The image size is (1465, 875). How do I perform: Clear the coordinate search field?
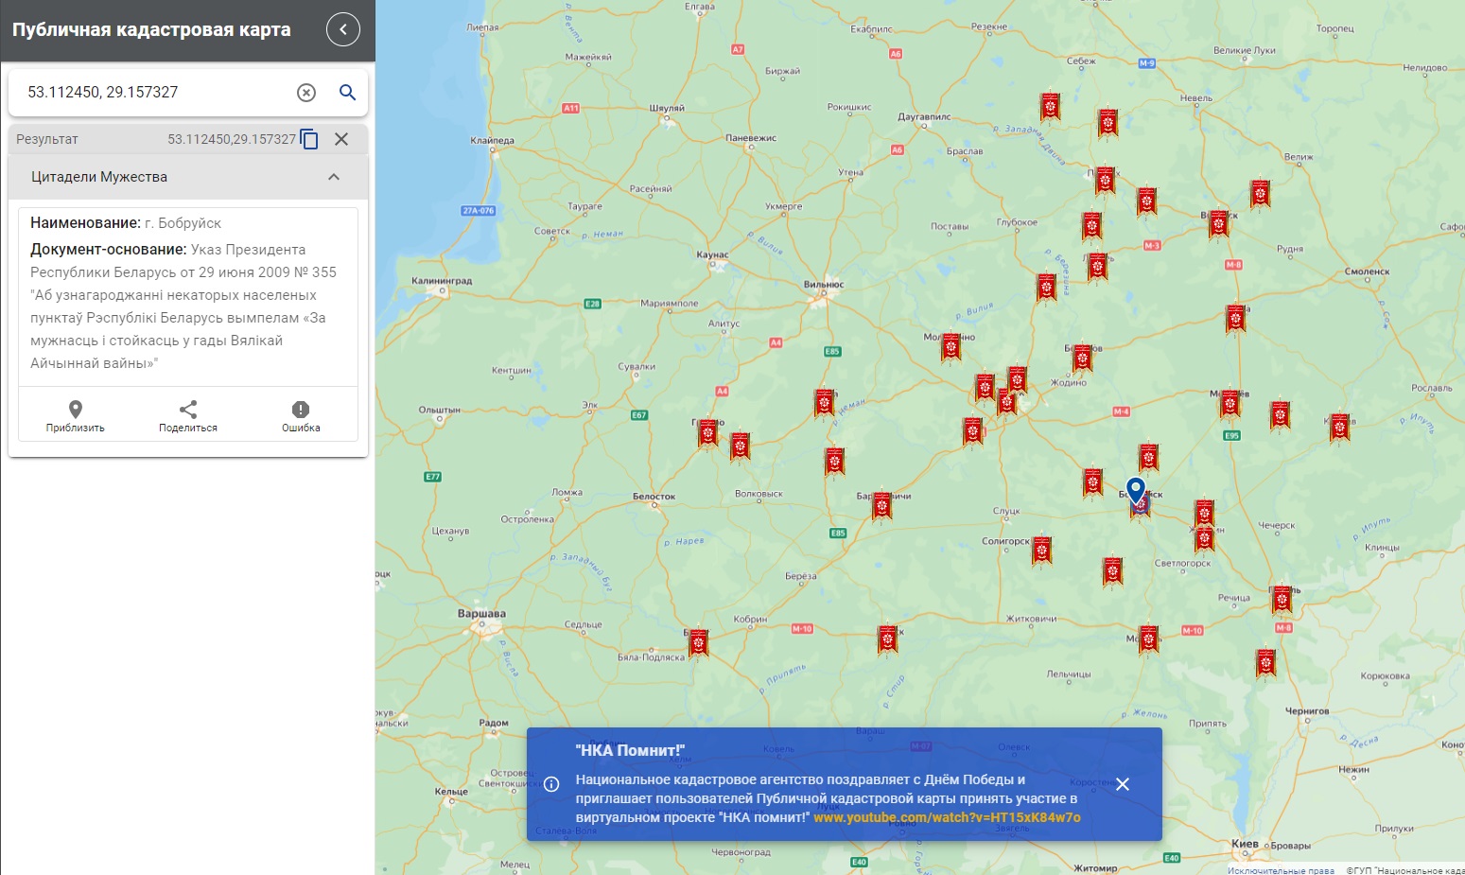pos(306,92)
